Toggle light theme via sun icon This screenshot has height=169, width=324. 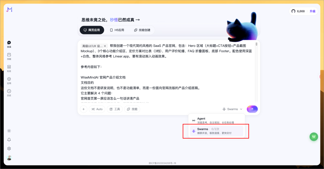click(9, 131)
